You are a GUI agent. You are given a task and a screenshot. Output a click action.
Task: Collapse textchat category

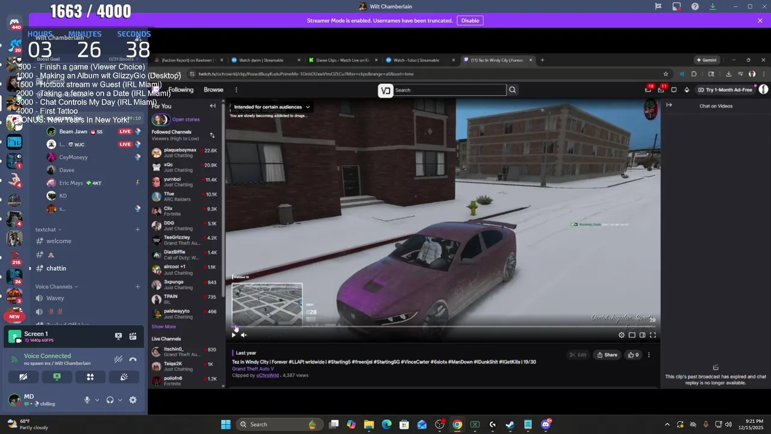[48, 230]
